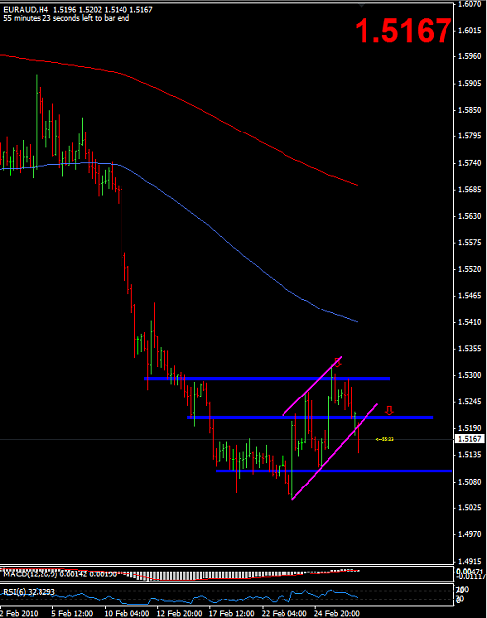Click the 1.5080 price axis label
487x618 pixels.
(469, 482)
